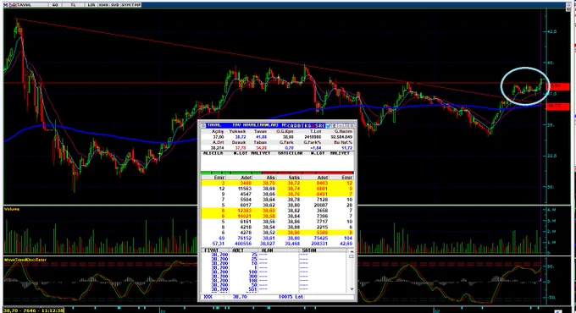The width and height of the screenshot is (576, 313).
Task: Click the bid row priced 38,68
Action: coord(239,189)
